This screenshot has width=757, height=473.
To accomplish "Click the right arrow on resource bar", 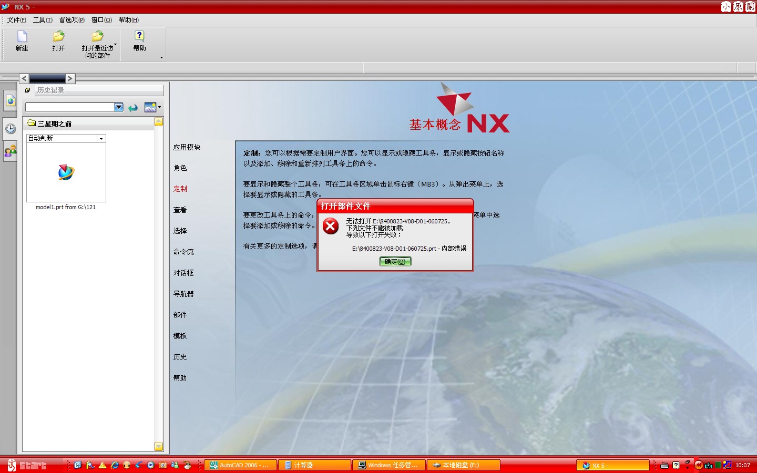I will (x=70, y=78).
